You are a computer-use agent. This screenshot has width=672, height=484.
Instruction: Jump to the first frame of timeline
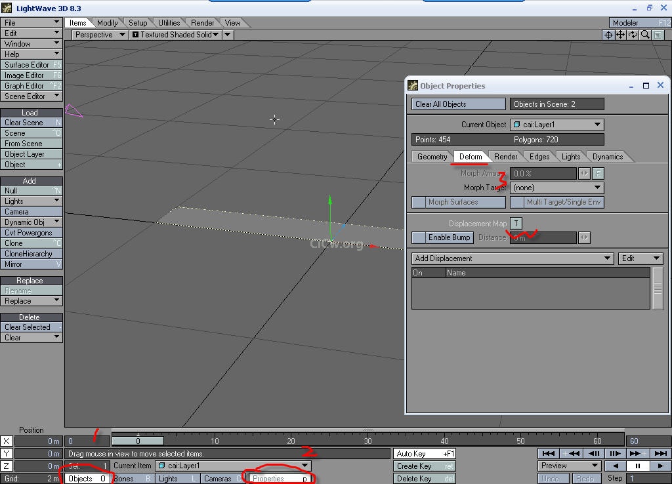[547, 453]
